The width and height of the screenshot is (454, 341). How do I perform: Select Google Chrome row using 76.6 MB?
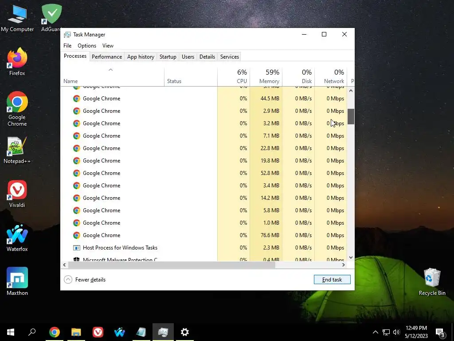pos(204,235)
